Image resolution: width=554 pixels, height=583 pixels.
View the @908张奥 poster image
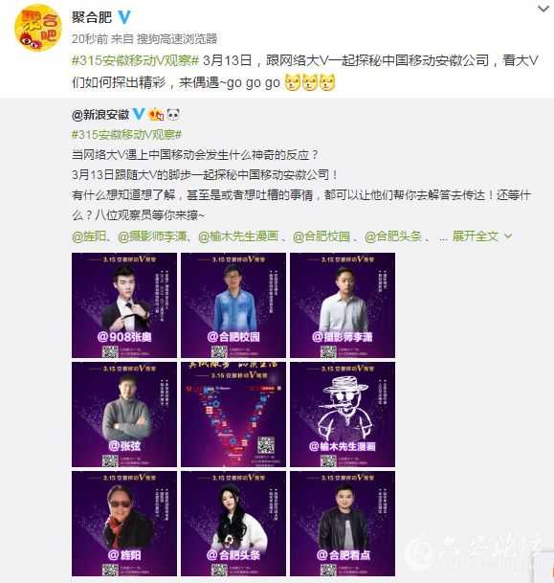(x=124, y=305)
